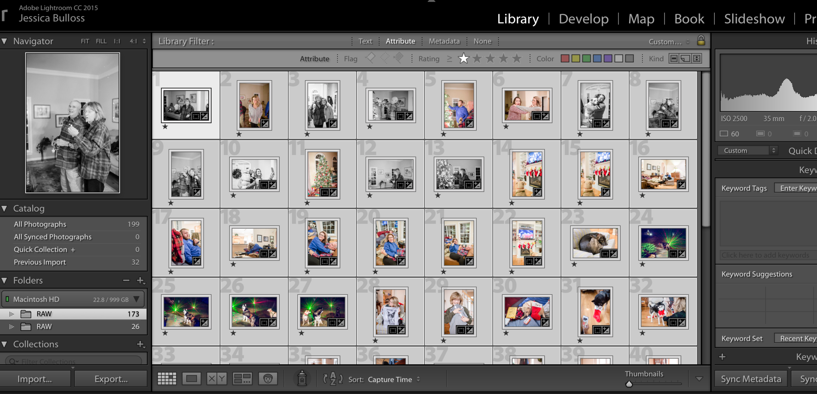Select Metadata filter tab
Viewport: 817px width, 394px height.
[444, 41]
